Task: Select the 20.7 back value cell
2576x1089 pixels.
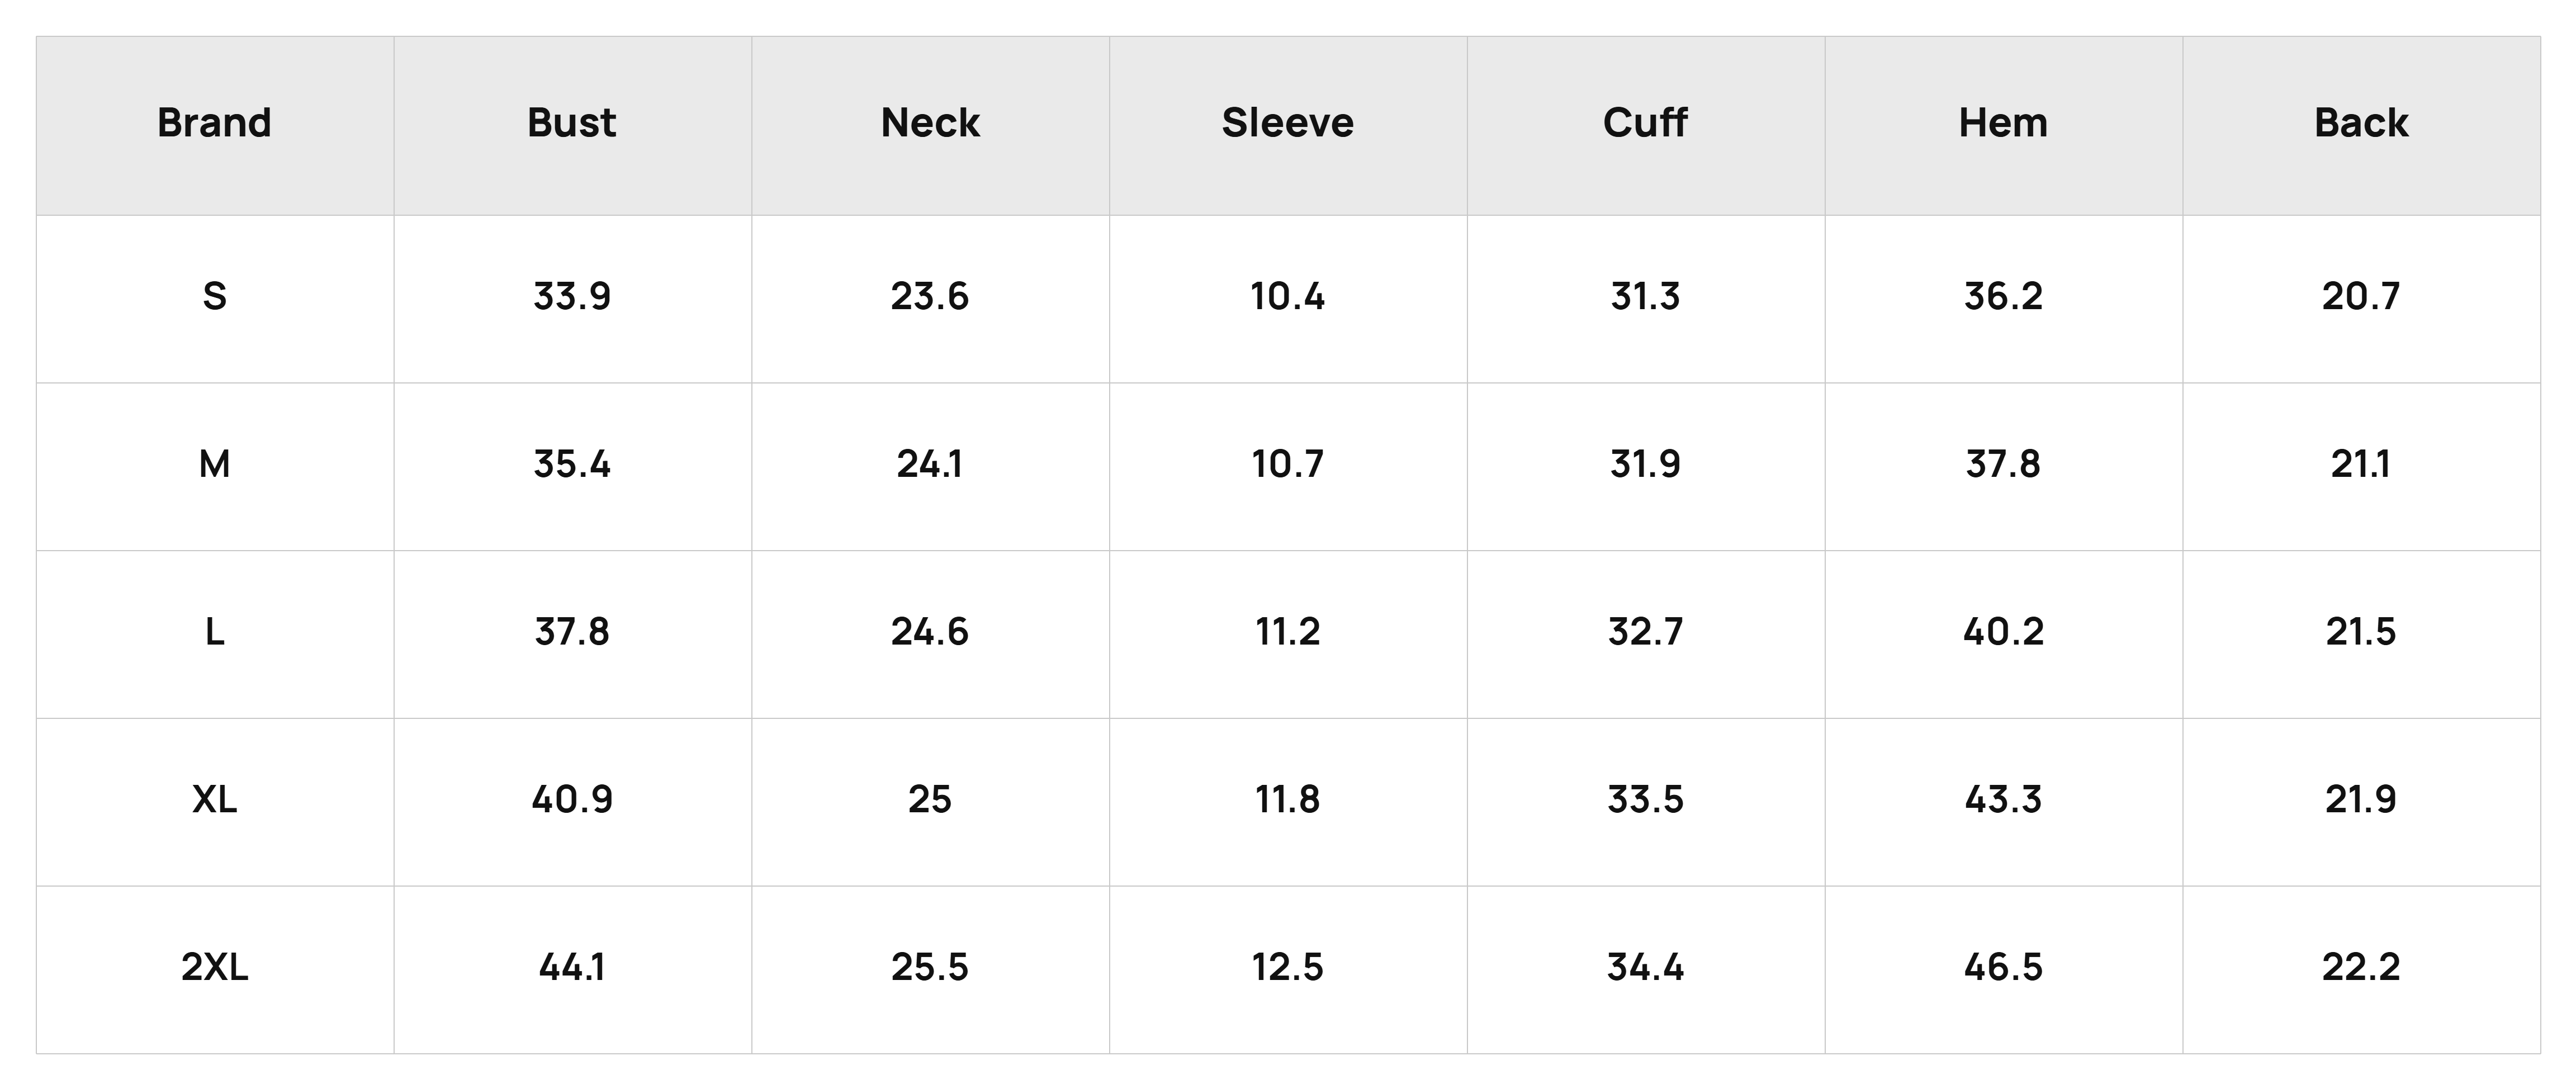Action: point(2361,297)
